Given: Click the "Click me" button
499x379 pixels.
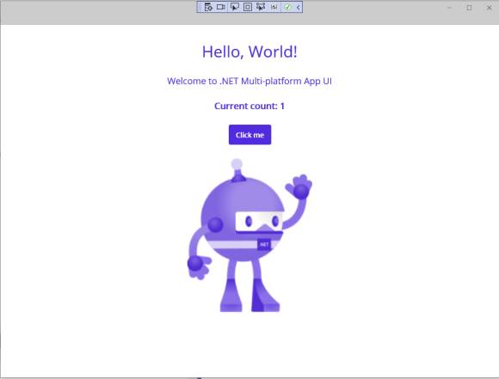Looking at the screenshot, I should 249,135.
